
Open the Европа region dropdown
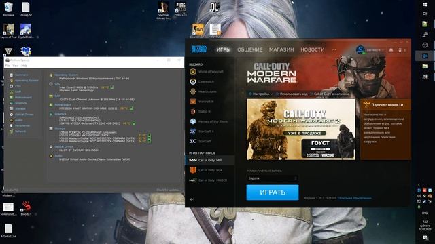pyautogui.click(x=273, y=178)
